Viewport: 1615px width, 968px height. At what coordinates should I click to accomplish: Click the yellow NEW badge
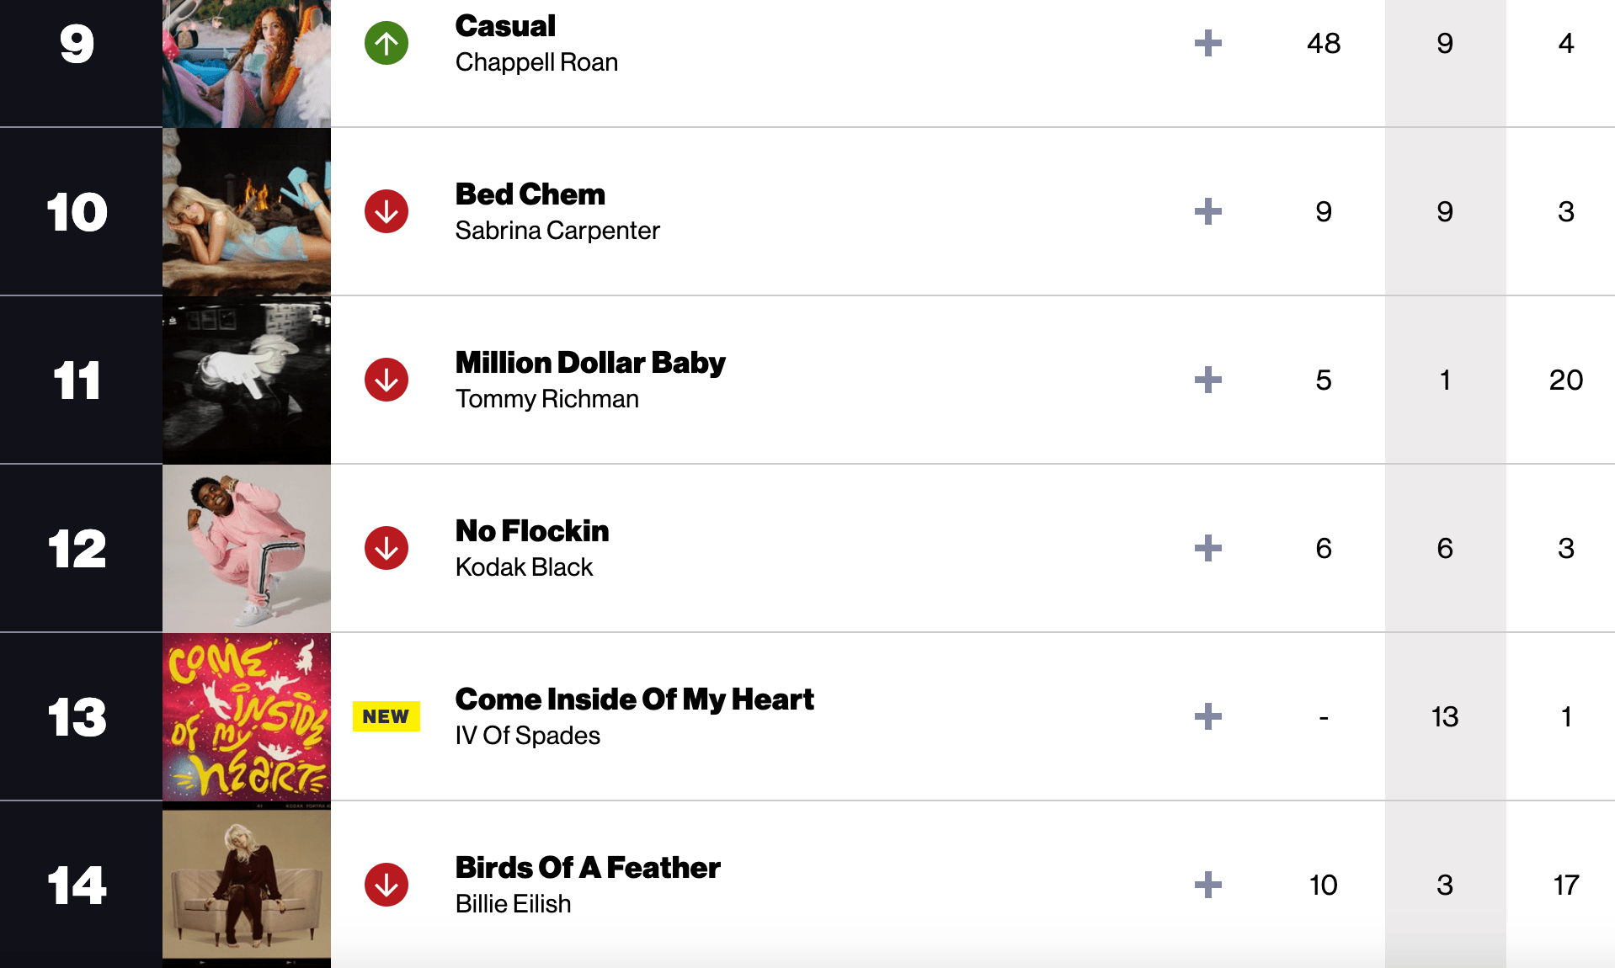coord(386,716)
